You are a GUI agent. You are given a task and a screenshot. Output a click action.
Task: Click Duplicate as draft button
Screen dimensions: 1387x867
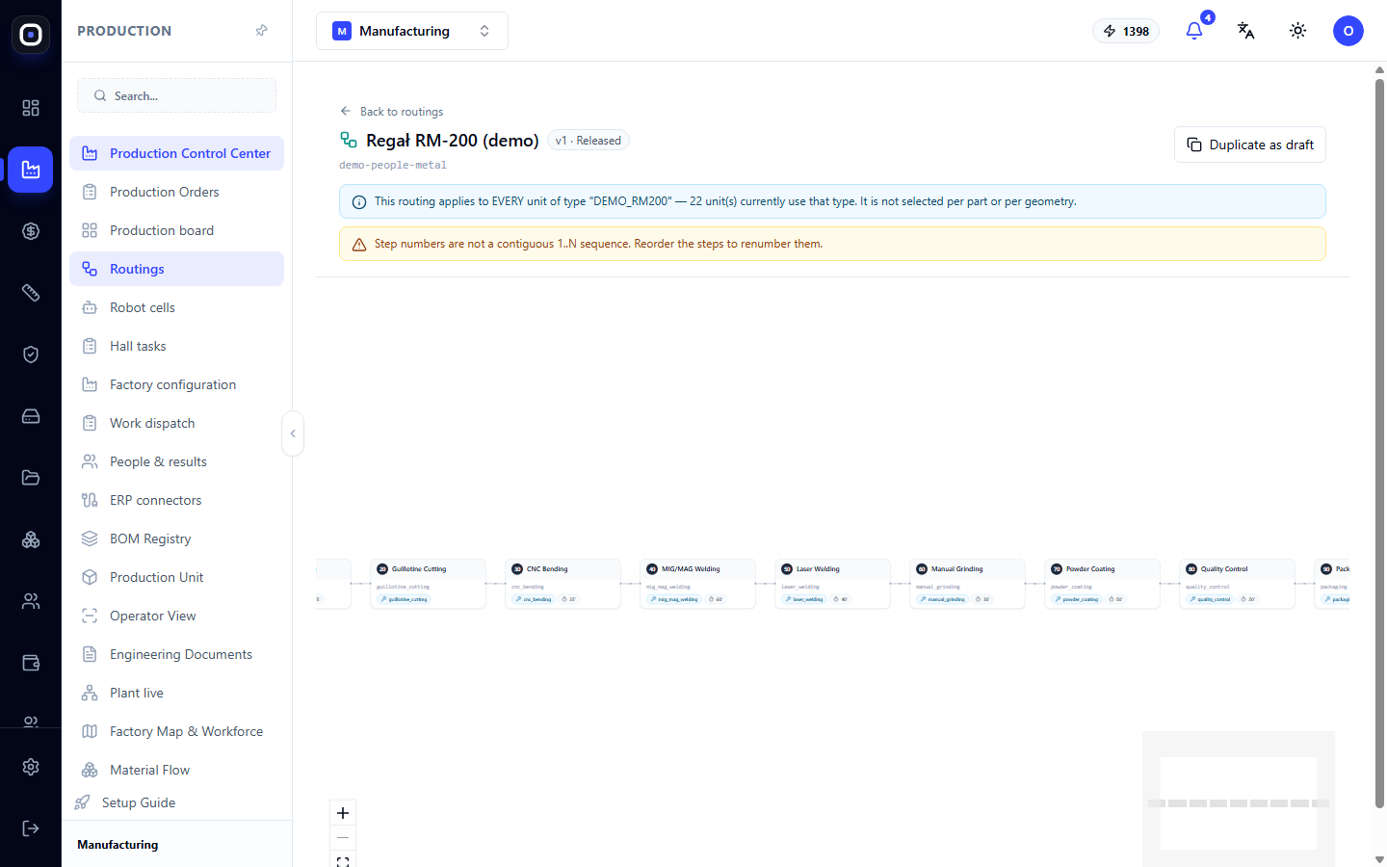point(1250,144)
